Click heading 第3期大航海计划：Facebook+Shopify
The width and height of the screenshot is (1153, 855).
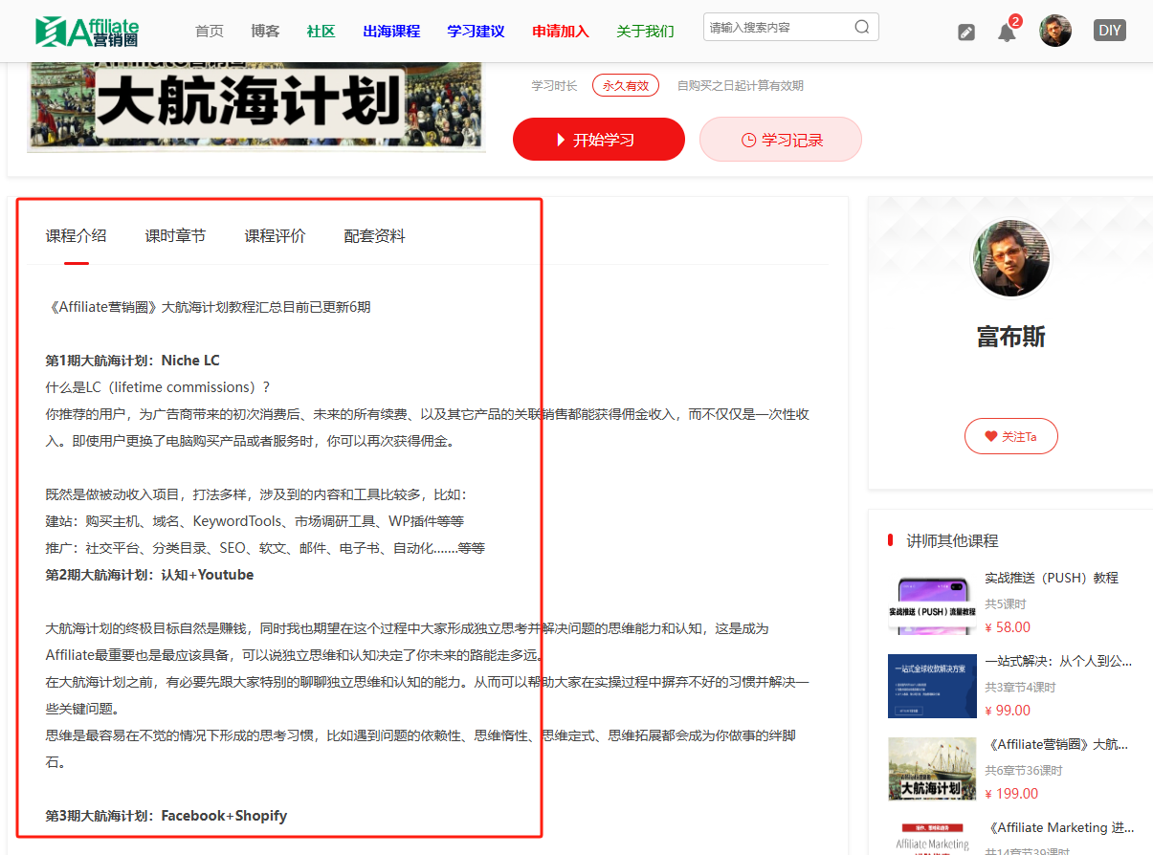[x=166, y=816]
